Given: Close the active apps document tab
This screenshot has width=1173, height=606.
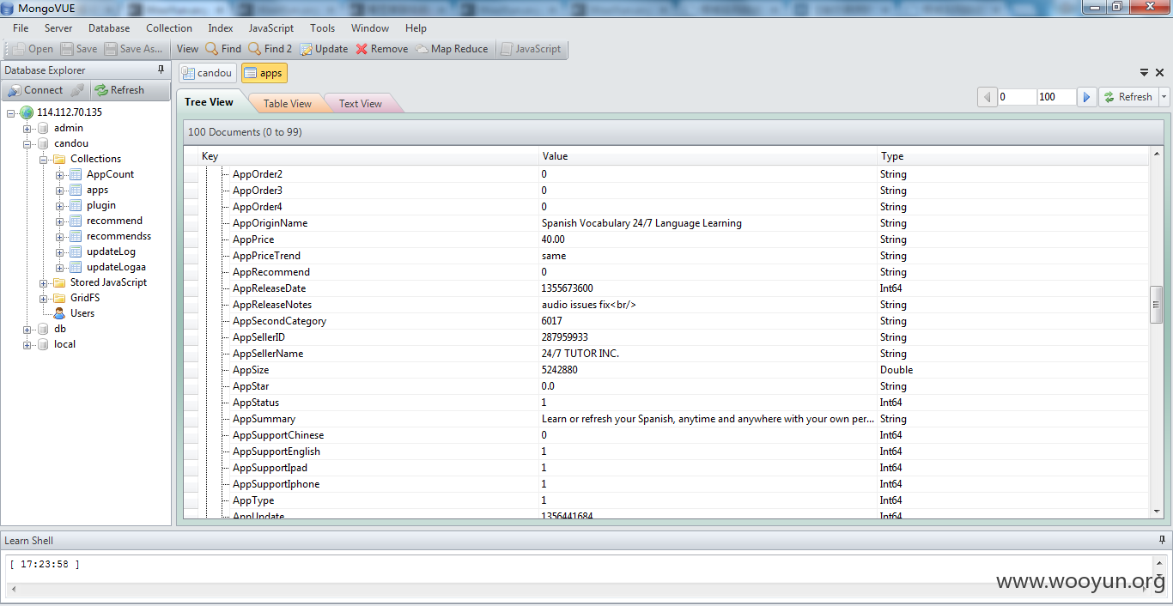Looking at the screenshot, I should click(x=1160, y=73).
